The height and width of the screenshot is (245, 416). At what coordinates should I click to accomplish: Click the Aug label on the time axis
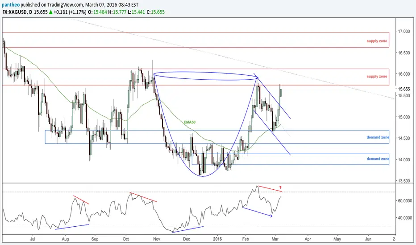tap(65, 239)
